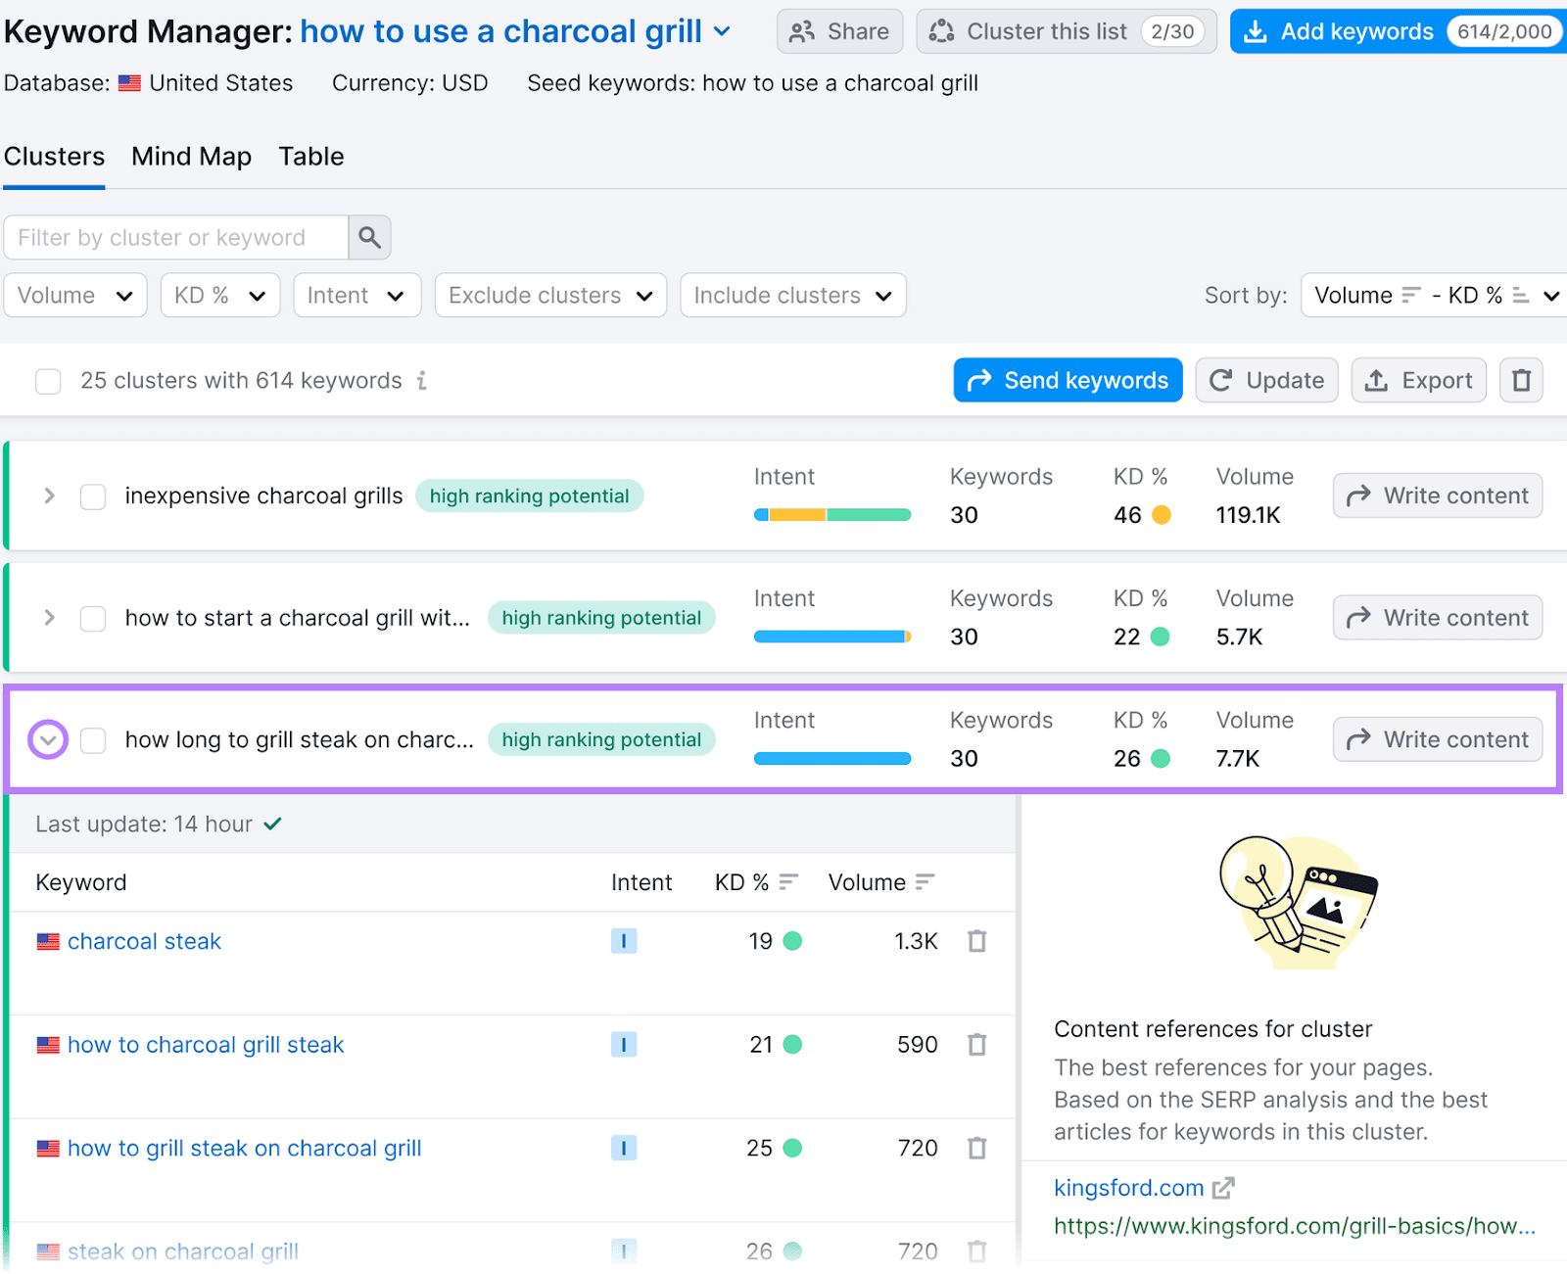Open kingsford.com via the external link icon
Viewport: 1567px width, 1274px height.
(x=1223, y=1187)
